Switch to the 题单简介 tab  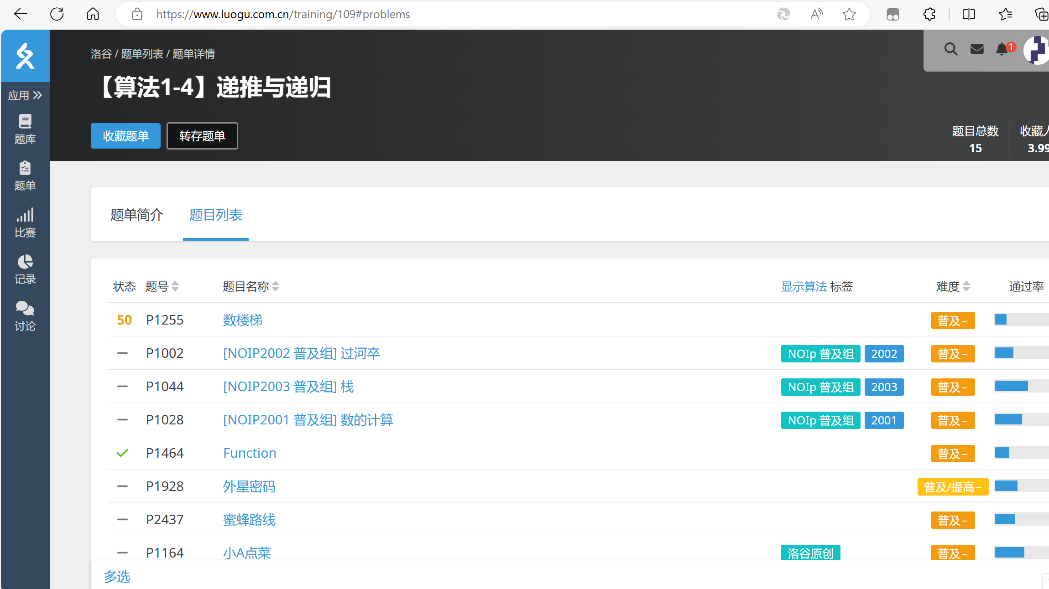pyautogui.click(x=136, y=215)
